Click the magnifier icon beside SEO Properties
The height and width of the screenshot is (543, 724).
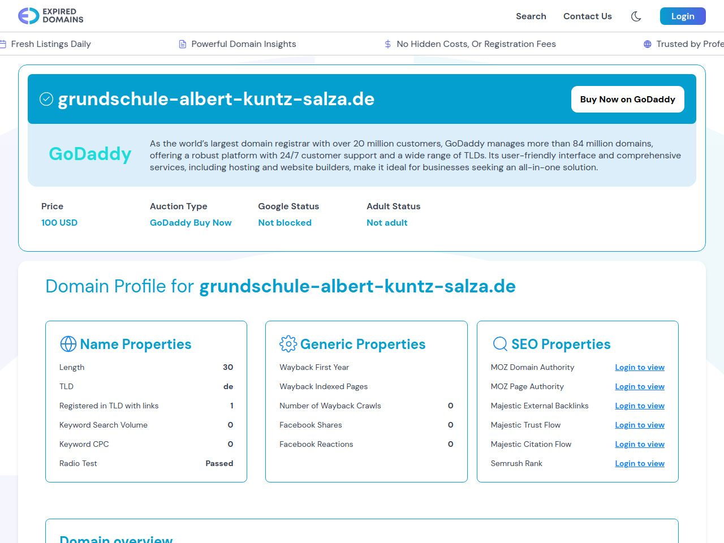pyautogui.click(x=500, y=344)
